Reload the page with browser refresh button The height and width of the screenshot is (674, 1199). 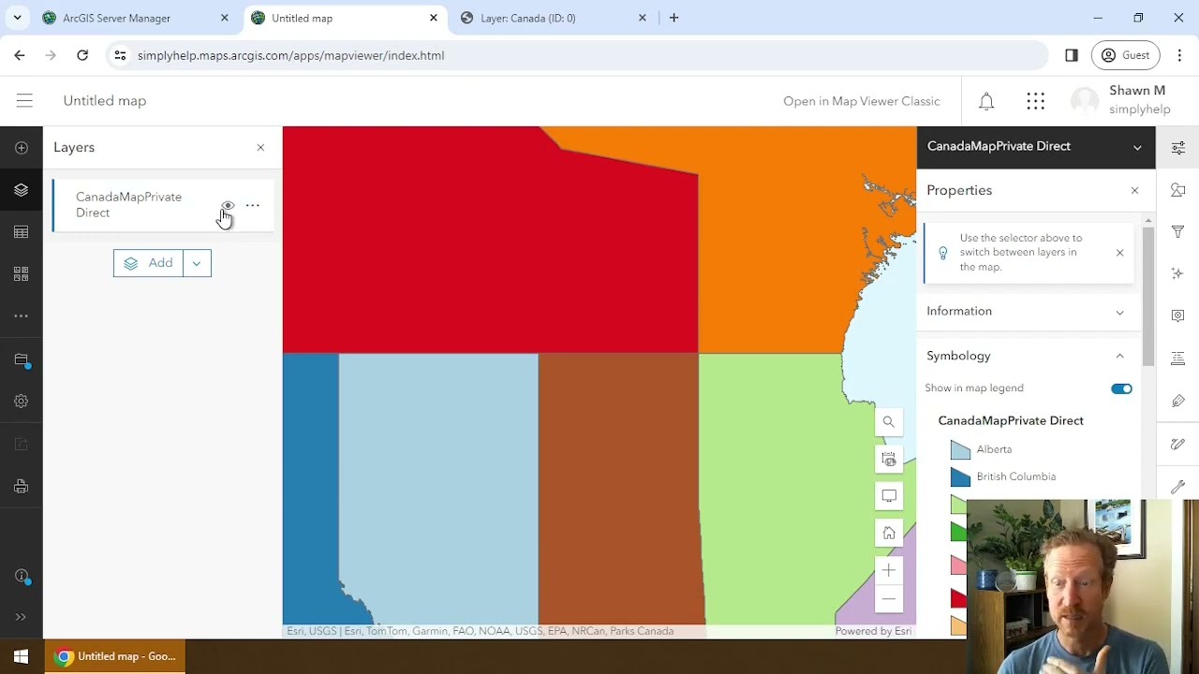click(x=82, y=55)
